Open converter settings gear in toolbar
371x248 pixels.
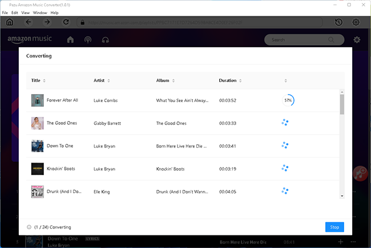(x=356, y=22)
